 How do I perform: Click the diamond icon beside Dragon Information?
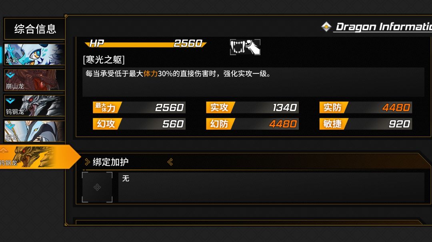point(326,27)
